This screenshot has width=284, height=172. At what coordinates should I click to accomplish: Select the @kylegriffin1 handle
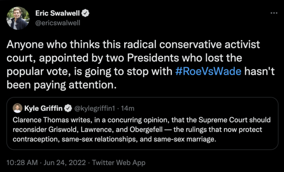coord(94,108)
